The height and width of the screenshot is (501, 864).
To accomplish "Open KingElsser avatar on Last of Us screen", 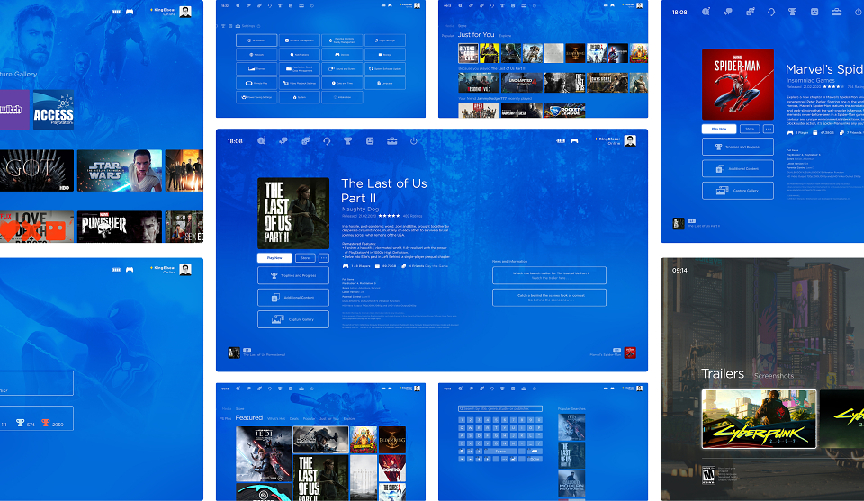I will (x=630, y=140).
